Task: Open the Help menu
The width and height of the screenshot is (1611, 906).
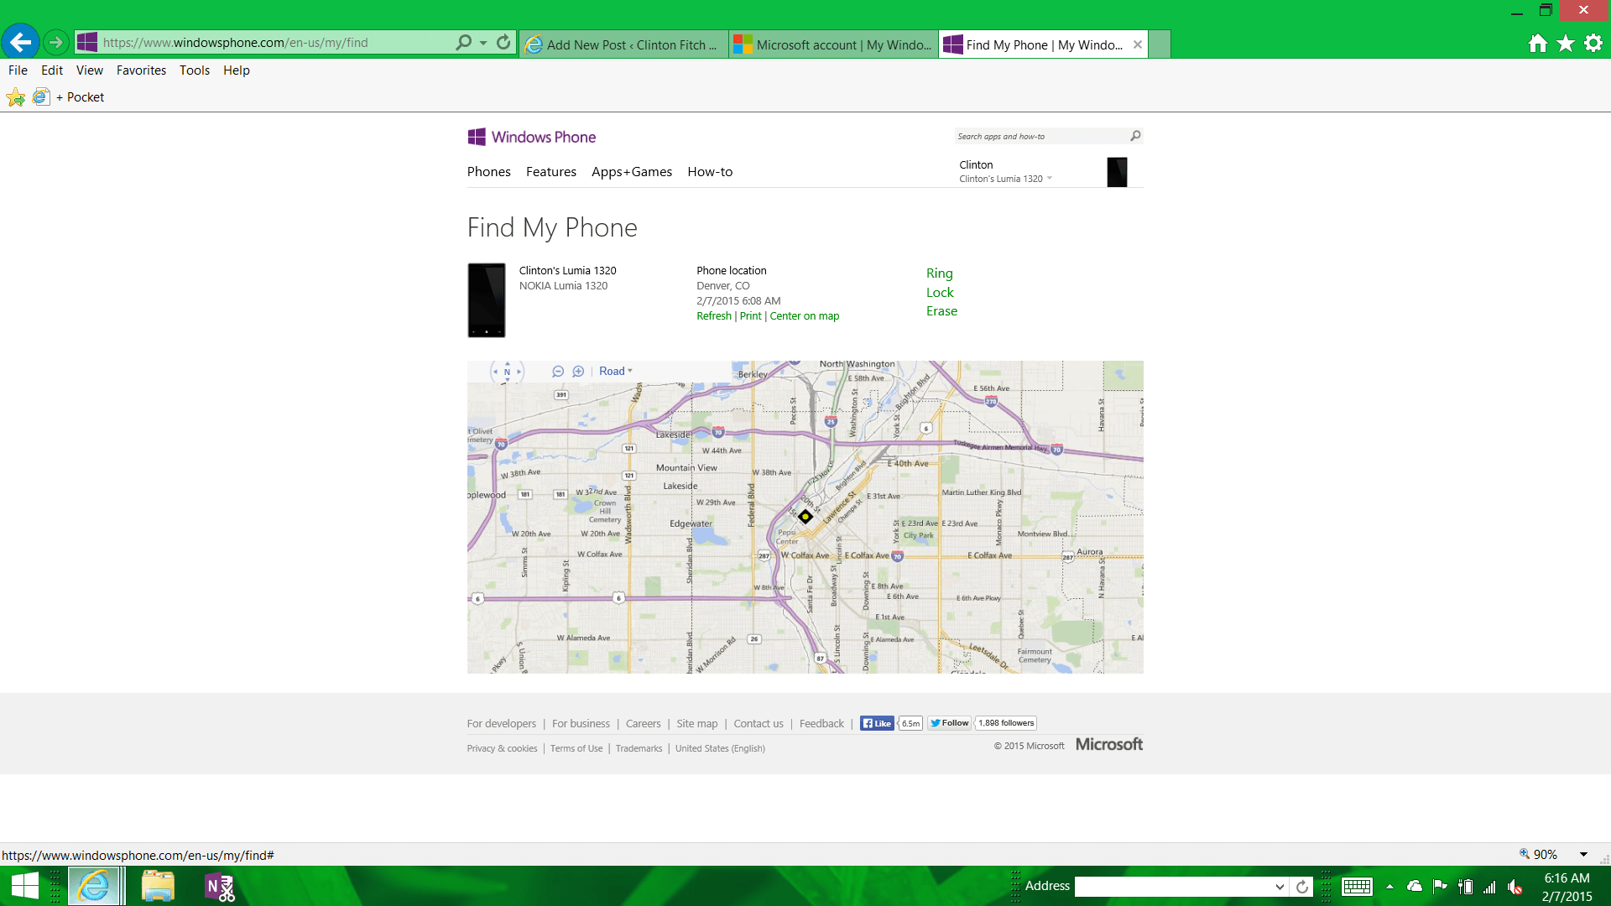Action: pyautogui.click(x=237, y=70)
